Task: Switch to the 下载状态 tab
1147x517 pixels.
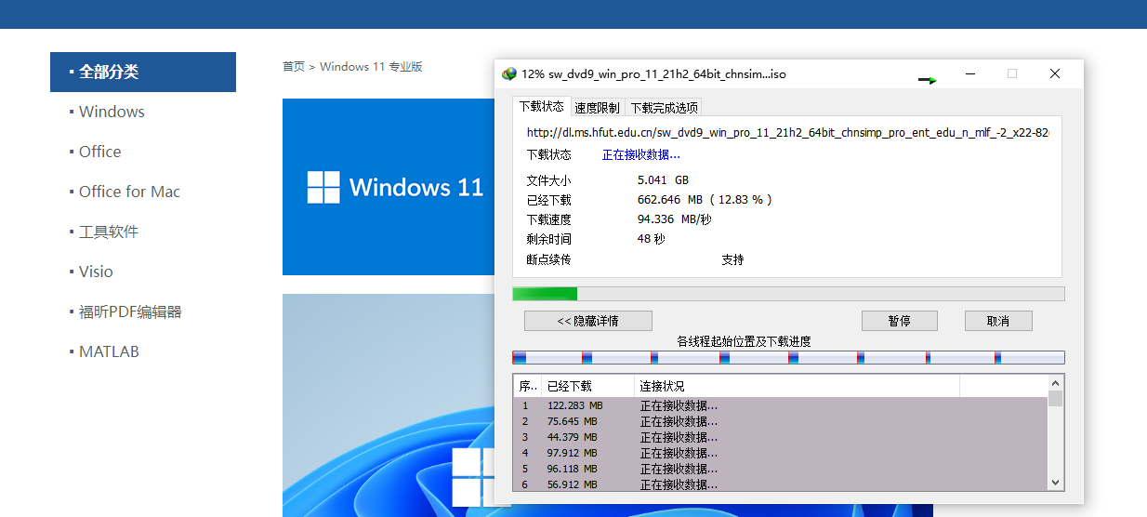Action: click(541, 107)
